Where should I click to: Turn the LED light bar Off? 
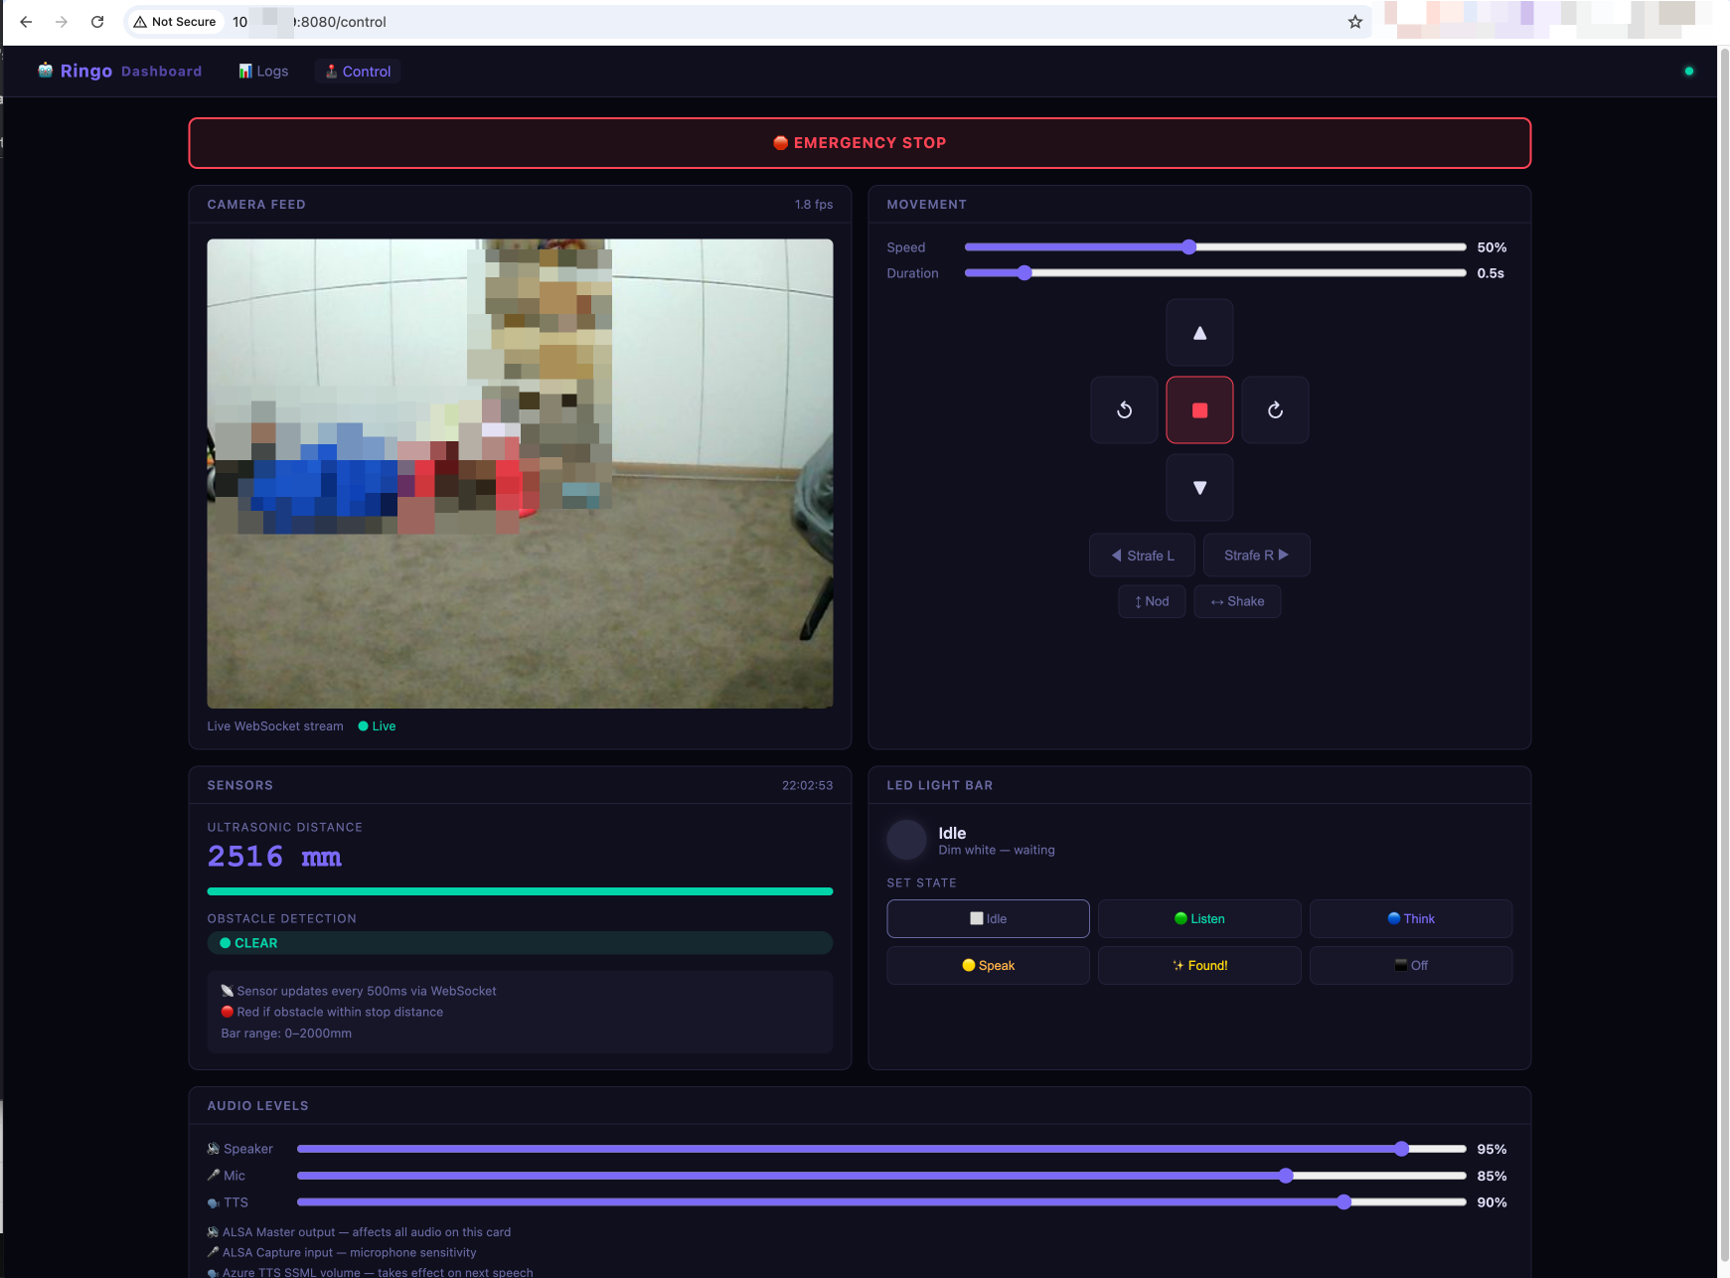coord(1411,966)
